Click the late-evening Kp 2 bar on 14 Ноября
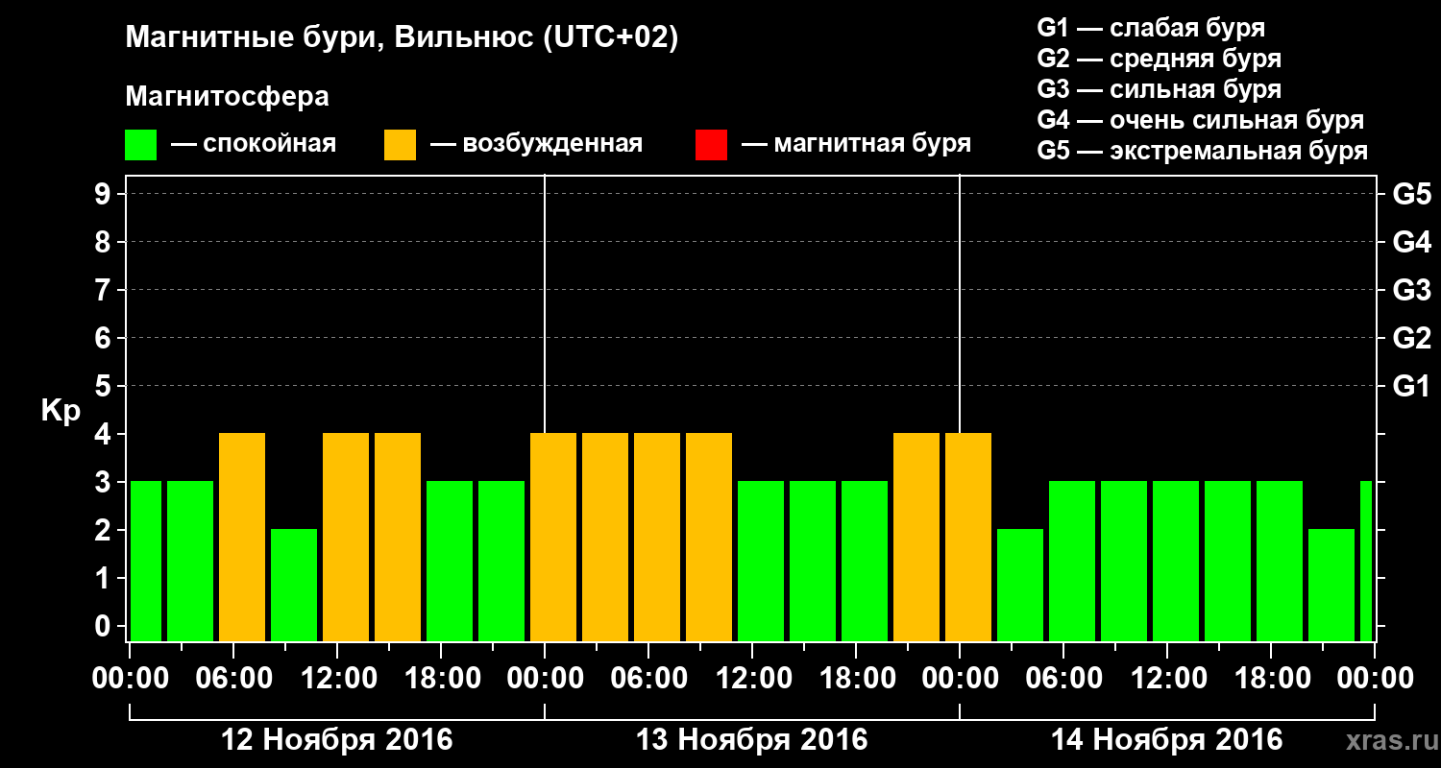This screenshot has height=768, width=1441. (1331, 585)
